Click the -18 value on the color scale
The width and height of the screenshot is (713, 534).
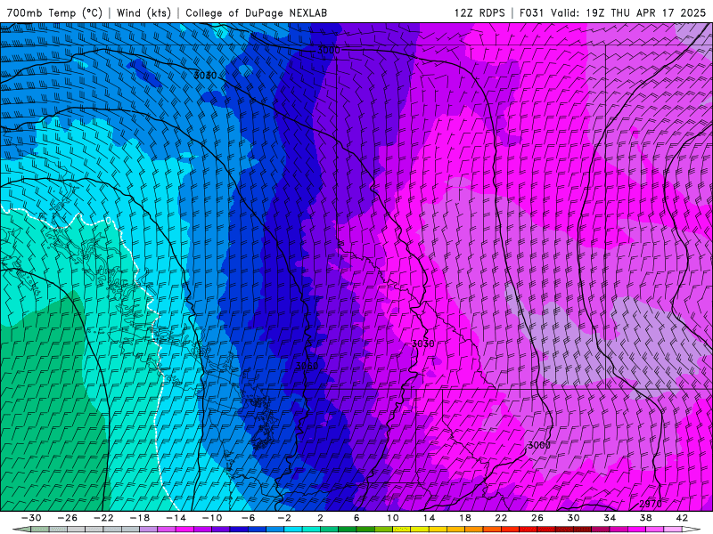[x=140, y=518]
